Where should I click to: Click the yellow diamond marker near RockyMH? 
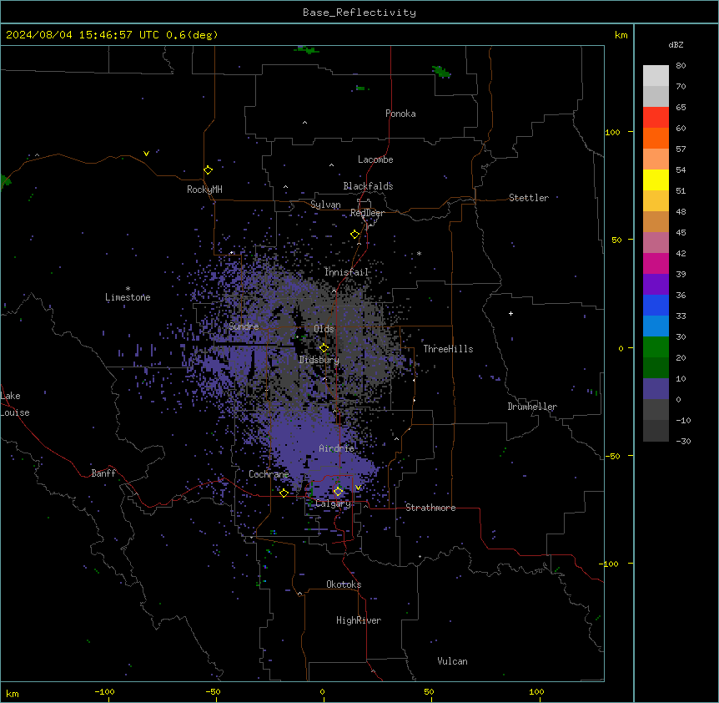pyautogui.click(x=208, y=170)
